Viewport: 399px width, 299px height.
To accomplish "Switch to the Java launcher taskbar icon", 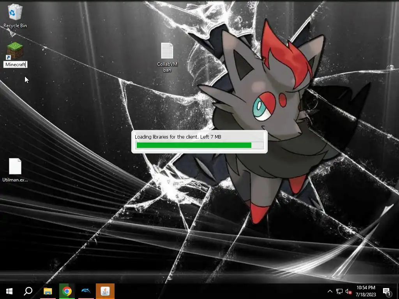I will click(x=105, y=291).
